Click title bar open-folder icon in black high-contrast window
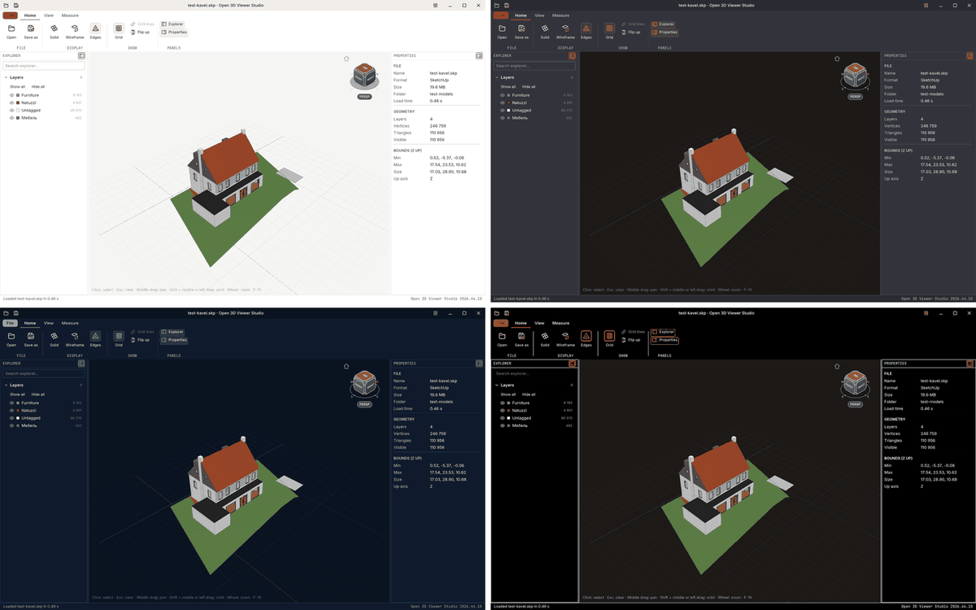 tap(496, 312)
